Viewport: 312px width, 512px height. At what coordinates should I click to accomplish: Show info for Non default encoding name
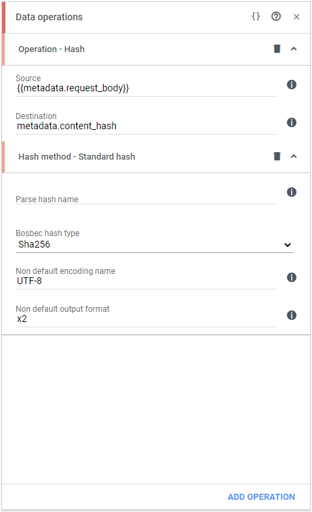pos(292,277)
